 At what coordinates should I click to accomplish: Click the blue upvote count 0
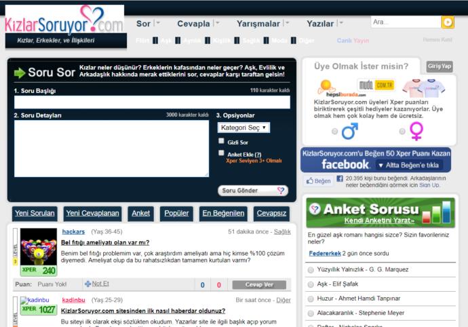pos(203,285)
